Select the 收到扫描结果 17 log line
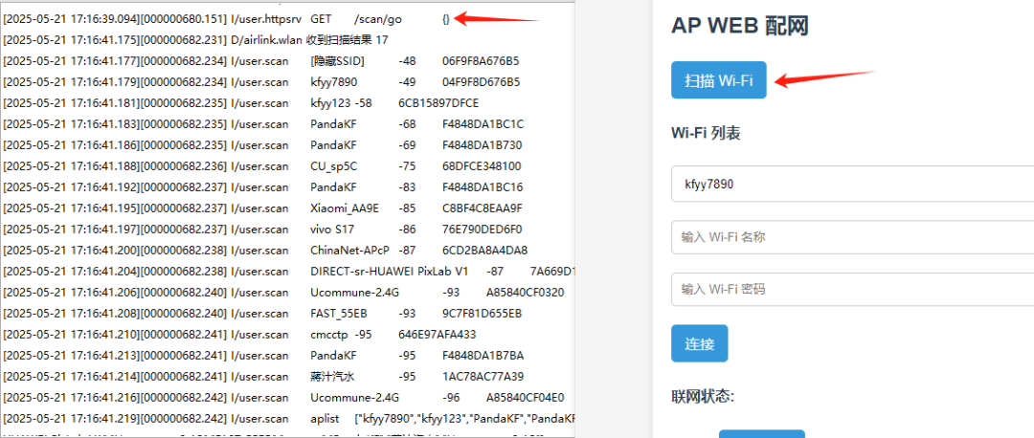The width and height of the screenshot is (1034, 438). (195, 40)
